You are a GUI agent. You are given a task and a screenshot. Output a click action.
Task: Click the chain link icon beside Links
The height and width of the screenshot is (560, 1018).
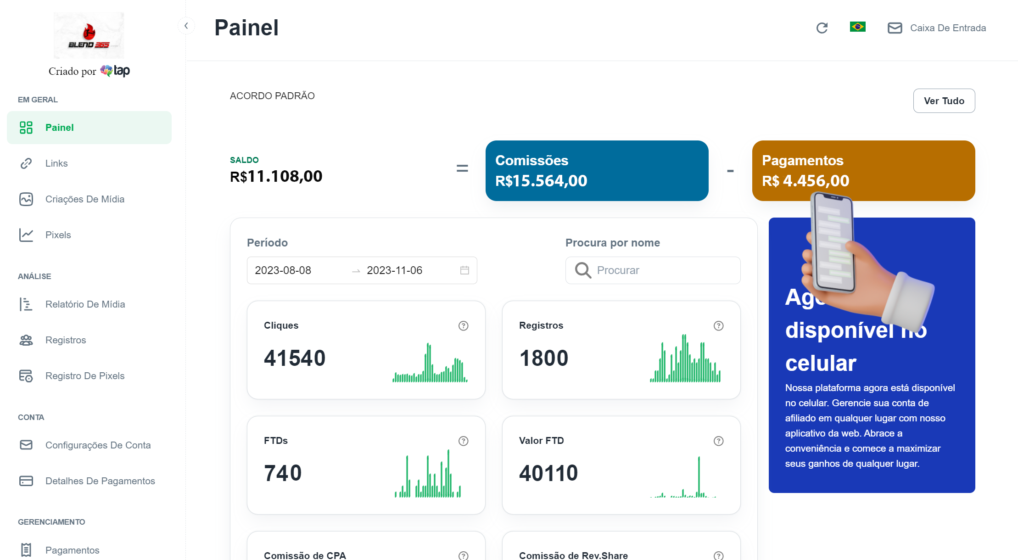pyautogui.click(x=26, y=163)
